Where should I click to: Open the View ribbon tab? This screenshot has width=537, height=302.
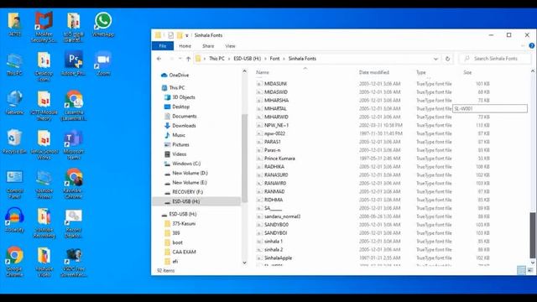click(230, 46)
